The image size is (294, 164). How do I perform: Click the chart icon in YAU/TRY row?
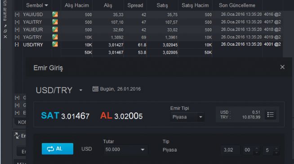tap(55, 22)
